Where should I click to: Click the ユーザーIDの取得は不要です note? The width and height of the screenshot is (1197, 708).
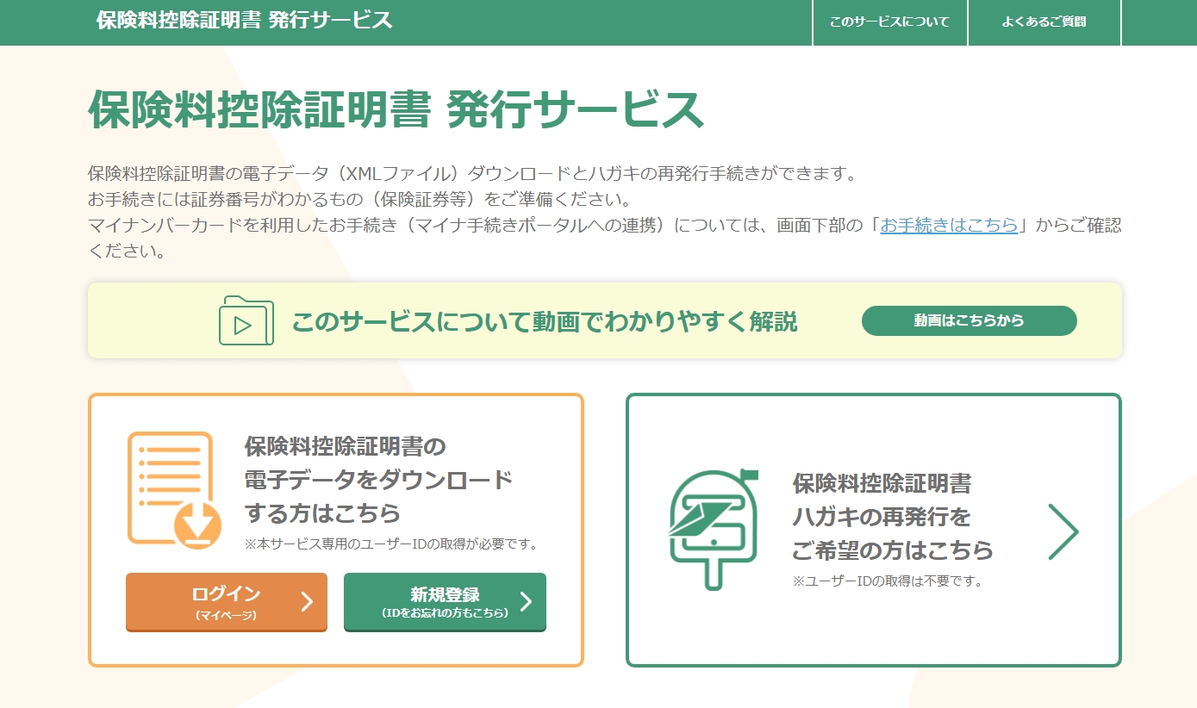click(x=888, y=581)
